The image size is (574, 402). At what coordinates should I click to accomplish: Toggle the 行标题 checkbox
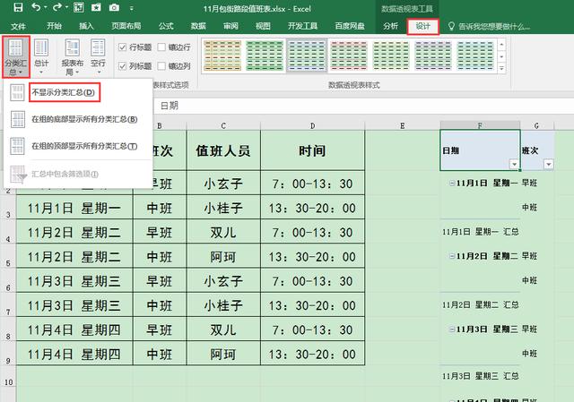coord(122,47)
